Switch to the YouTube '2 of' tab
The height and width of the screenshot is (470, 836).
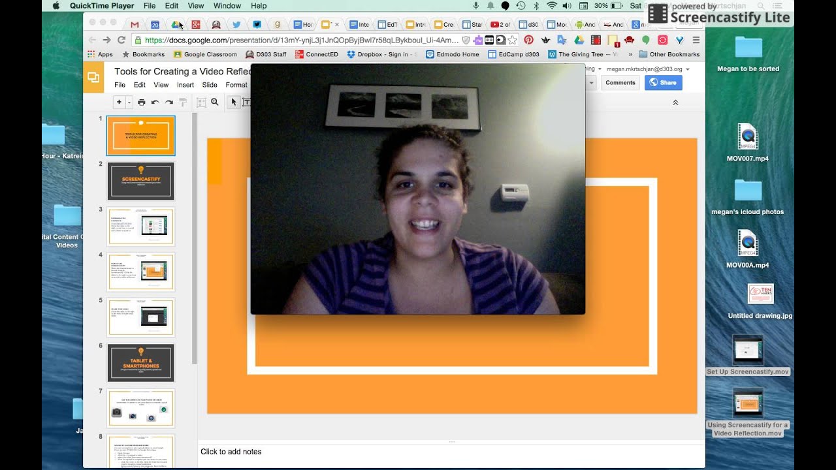click(500, 24)
